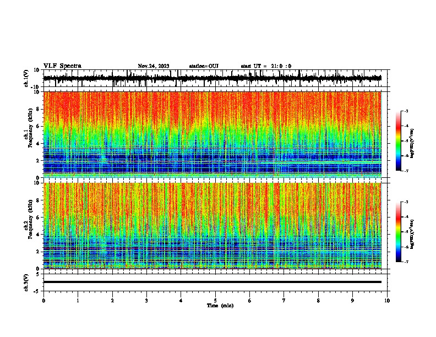Click inside the ch.1 spectrogram panel
This screenshot has height=337, width=436.
(212, 134)
